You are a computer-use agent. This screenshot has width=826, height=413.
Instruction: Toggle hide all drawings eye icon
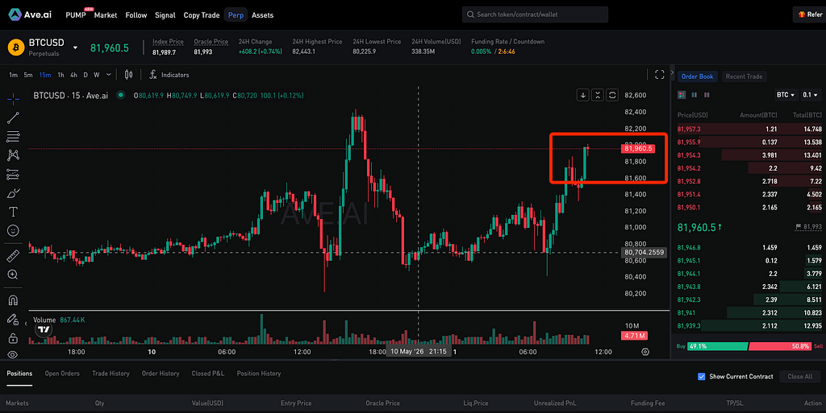[x=13, y=355]
